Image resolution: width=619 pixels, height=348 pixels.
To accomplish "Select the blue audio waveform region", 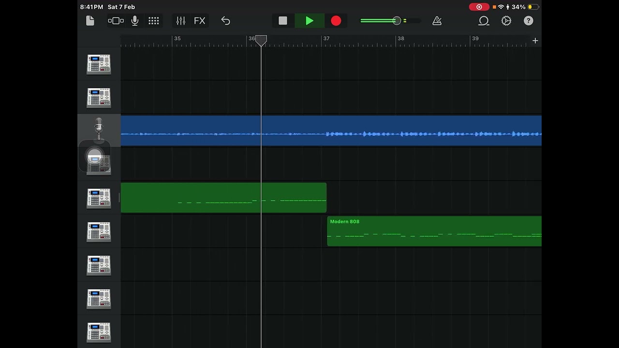I will coord(331,130).
